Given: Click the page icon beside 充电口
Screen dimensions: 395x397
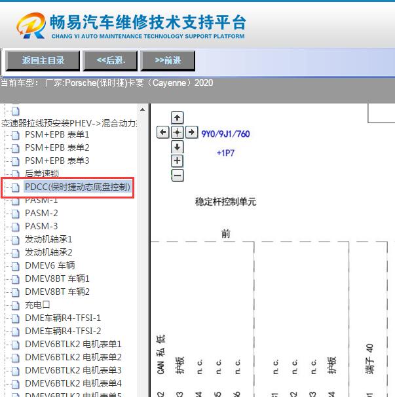Looking at the screenshot, I should tap(16, 305).
